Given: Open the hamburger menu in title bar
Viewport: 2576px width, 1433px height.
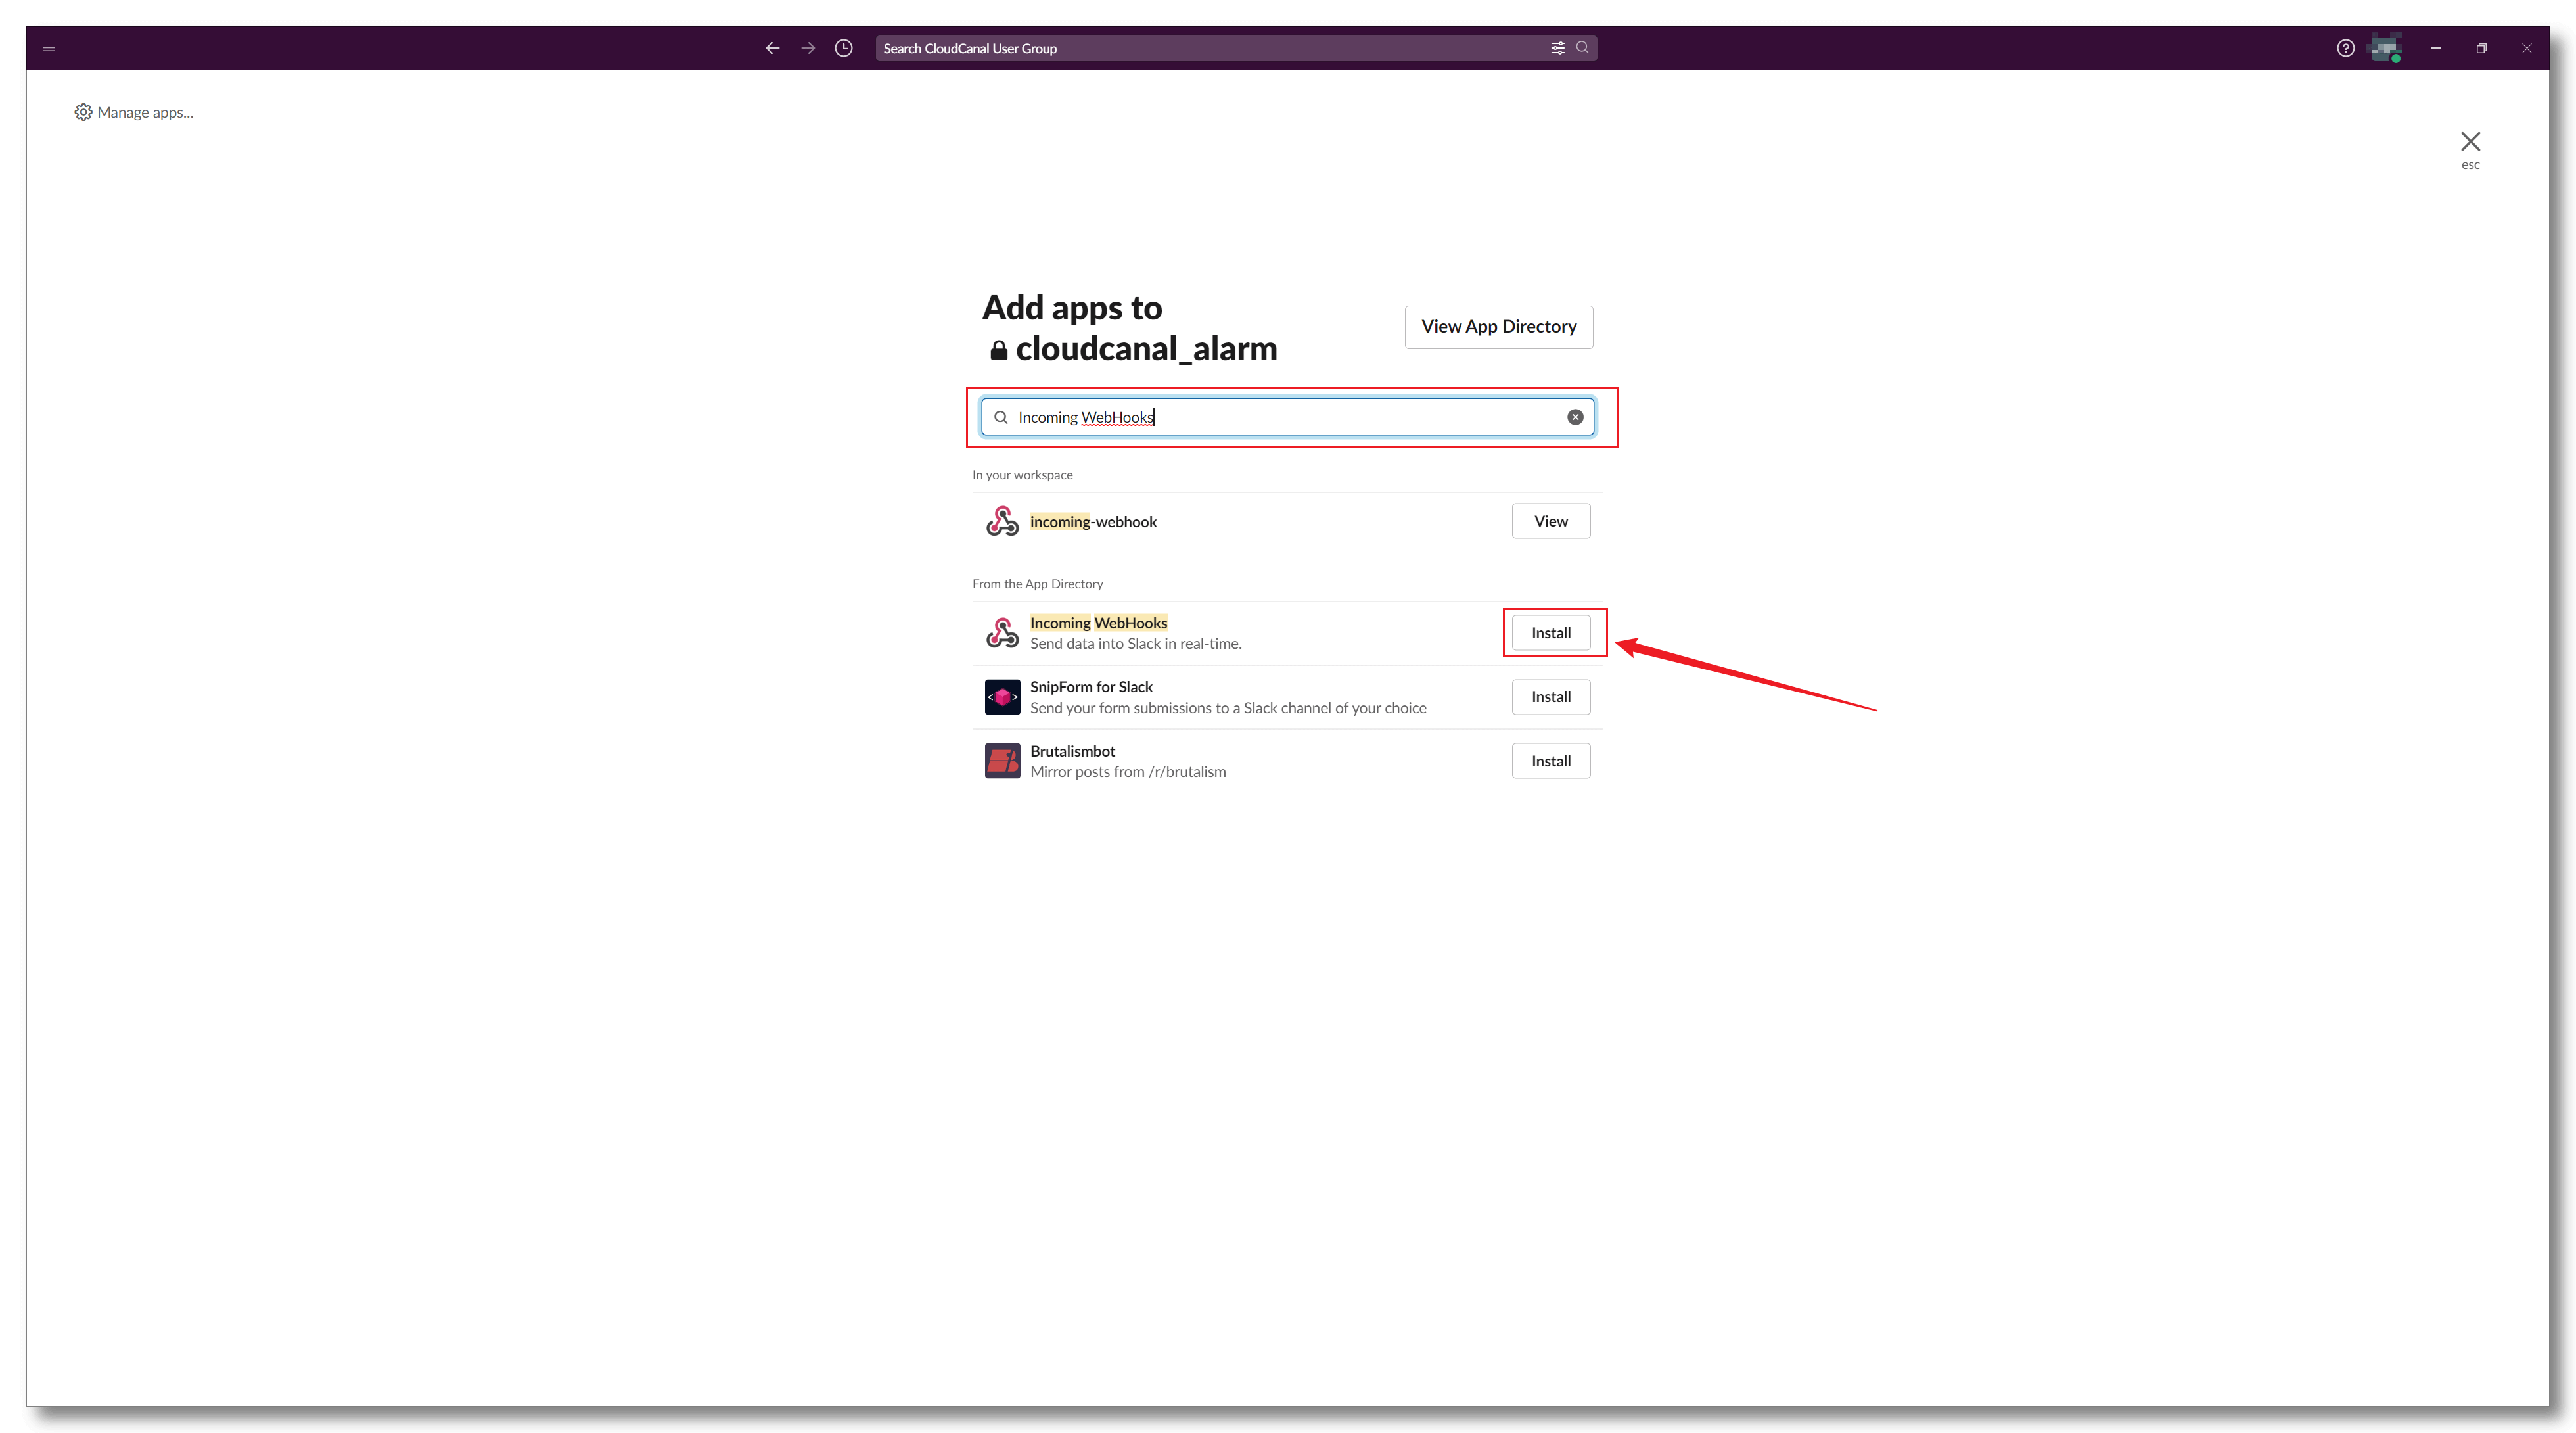Looking at the screenshot, I should tap(49, 48).
